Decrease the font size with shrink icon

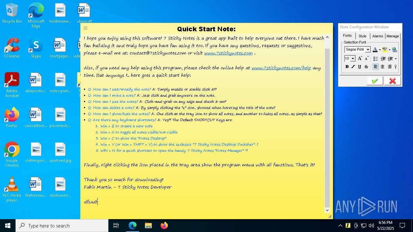[367, 58]
